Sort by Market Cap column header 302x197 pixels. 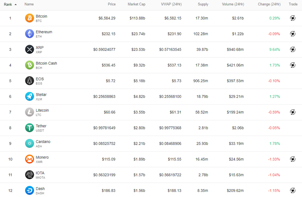[136, 4]
